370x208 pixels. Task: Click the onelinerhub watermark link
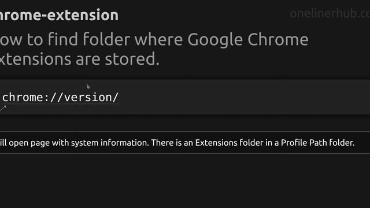[x=330, y=13]
